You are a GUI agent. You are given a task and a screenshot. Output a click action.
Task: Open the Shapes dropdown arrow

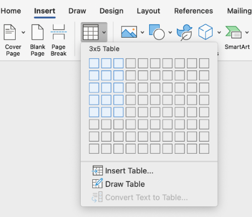(x=170, y=32)
